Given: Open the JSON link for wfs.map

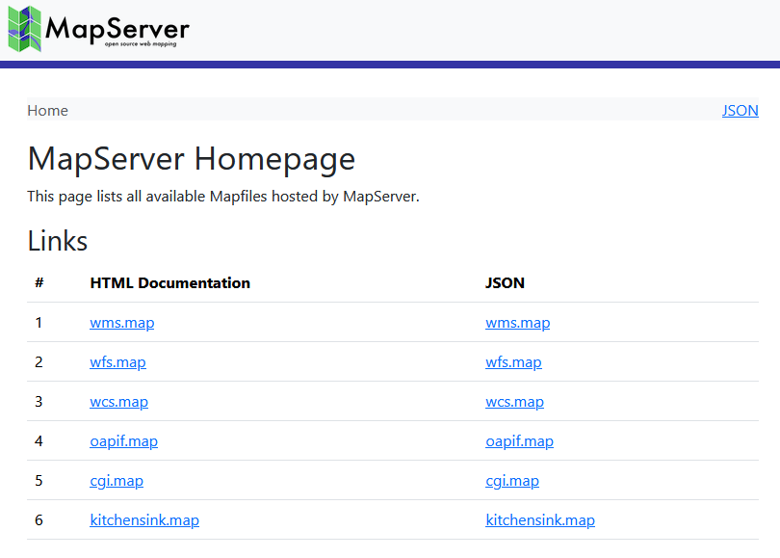Looking at the screenshot, I should (x=513, y=361).
